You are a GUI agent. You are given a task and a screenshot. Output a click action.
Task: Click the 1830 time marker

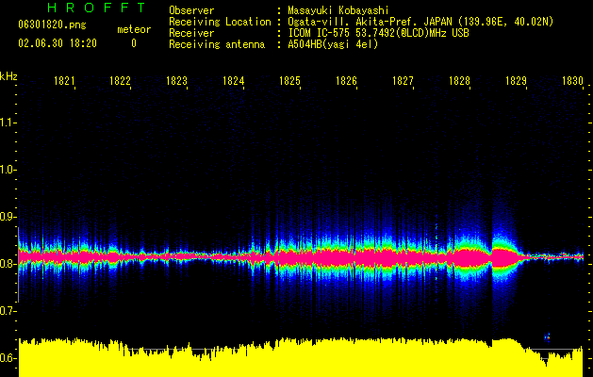click(x=572, y=80)
